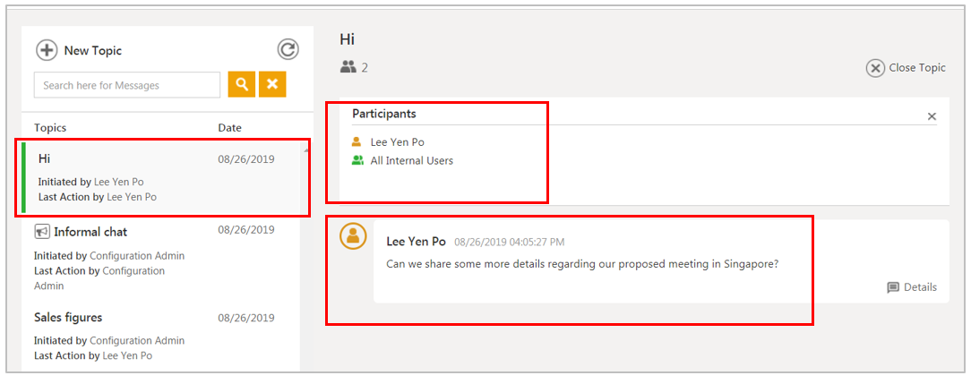The height and width of the screenshot is (384, 971).
Task: Refresh the topics list
Action: click(287, 50)
